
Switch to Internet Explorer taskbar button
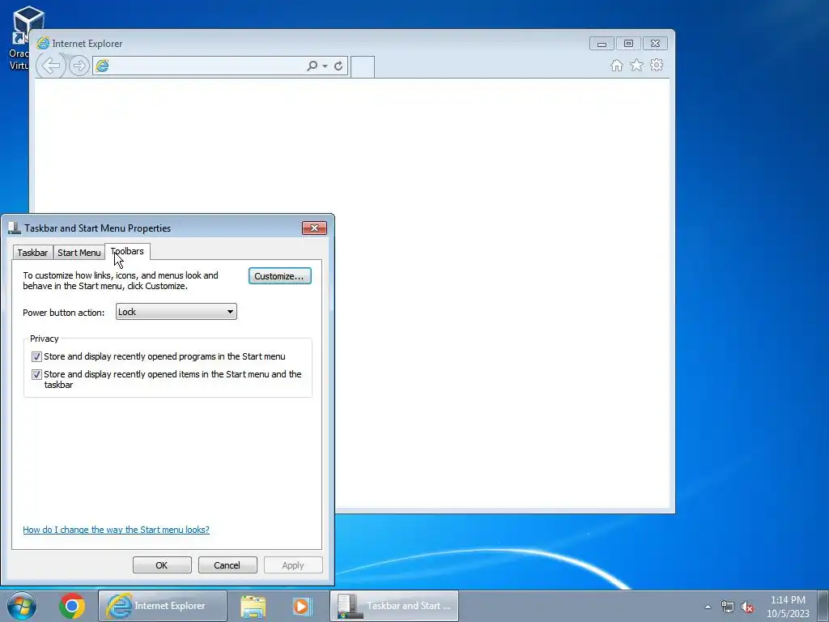pyautogui.click(x=162, y=606)
